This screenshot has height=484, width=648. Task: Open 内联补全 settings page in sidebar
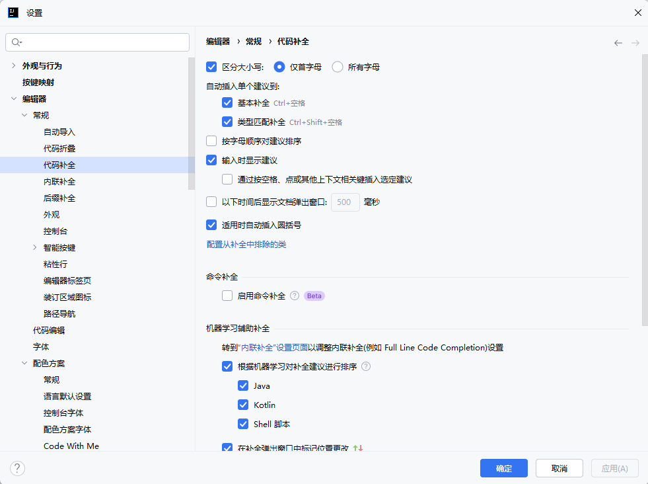tap(59, 182)
